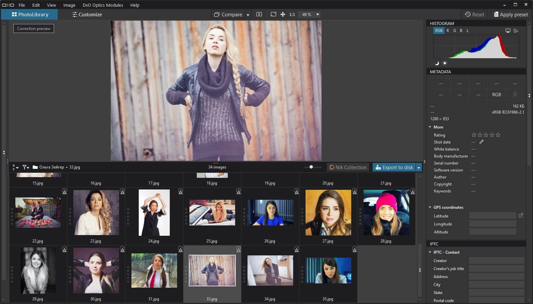533x304 pixels.
Task: Click the Compare button
Action: [228, 15]
